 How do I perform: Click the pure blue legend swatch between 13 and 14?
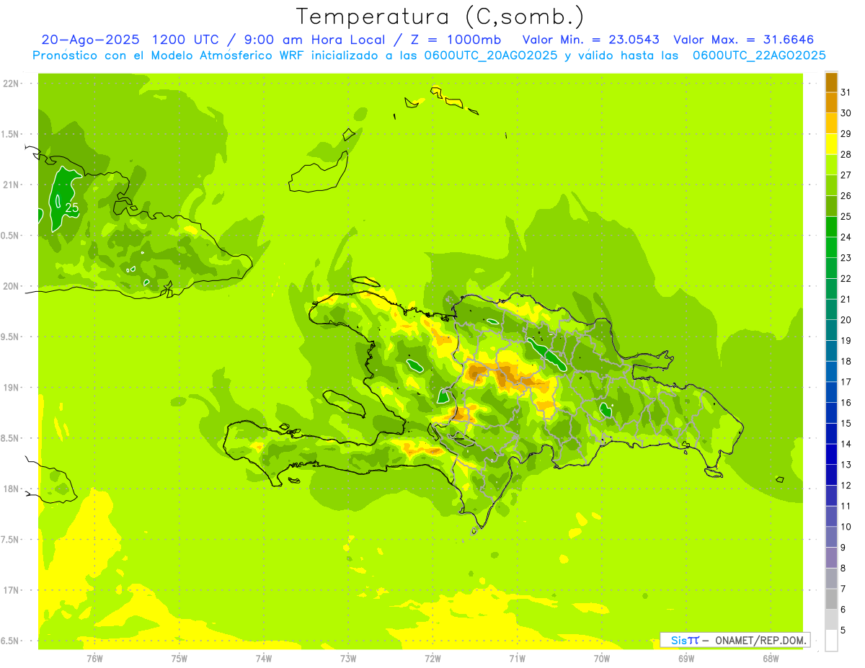(x=831, y=454)
